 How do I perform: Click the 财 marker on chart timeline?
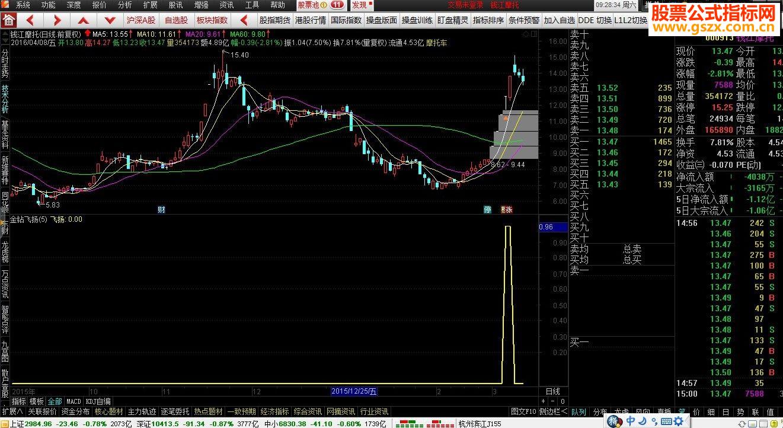(x=161, y=209)
